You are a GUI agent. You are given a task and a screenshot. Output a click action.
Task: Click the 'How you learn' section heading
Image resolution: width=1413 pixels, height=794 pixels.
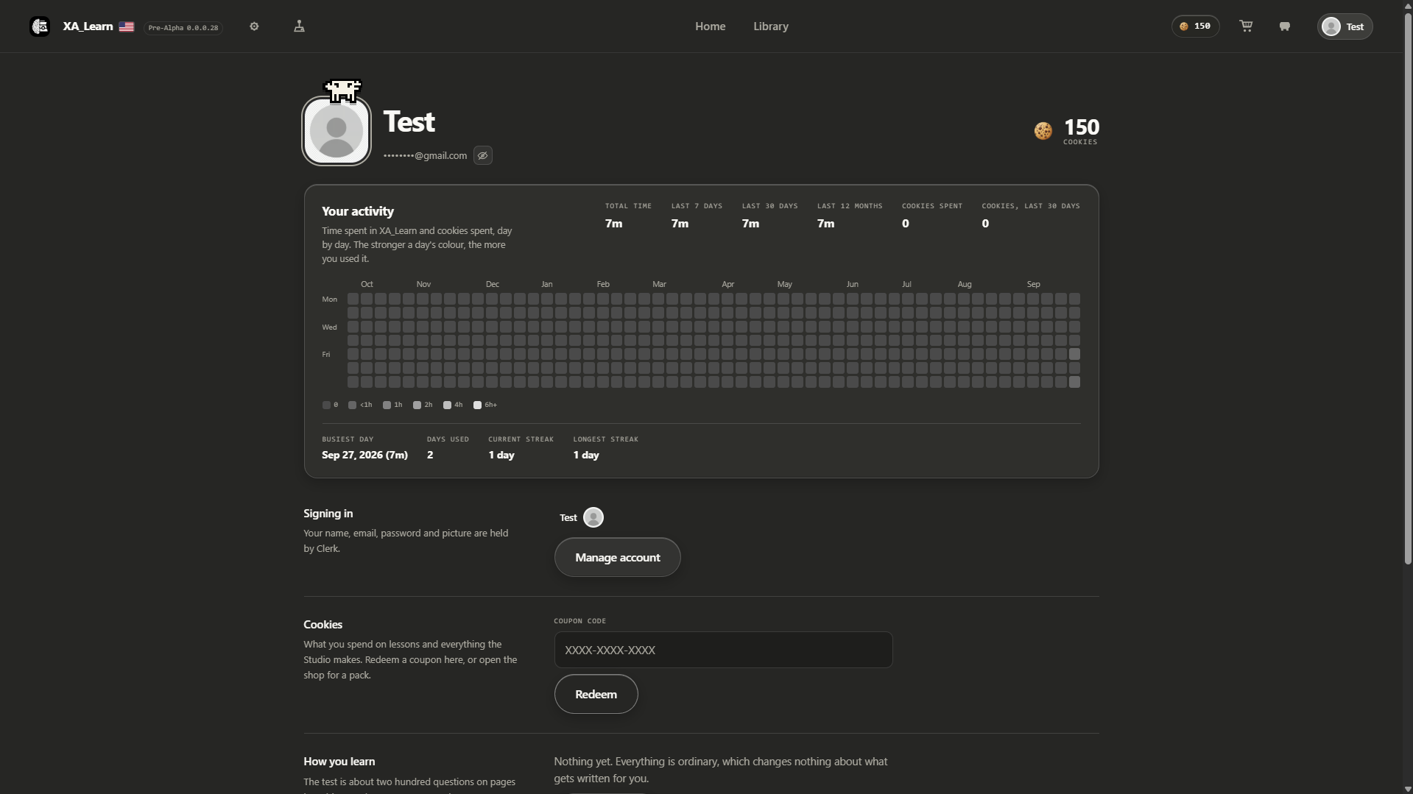tap(339, 762)
